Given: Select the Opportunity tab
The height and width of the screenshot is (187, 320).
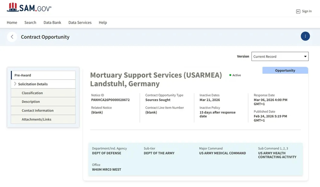Looking at the screenshot, I should pyautogui.click(x=285, y=71).
